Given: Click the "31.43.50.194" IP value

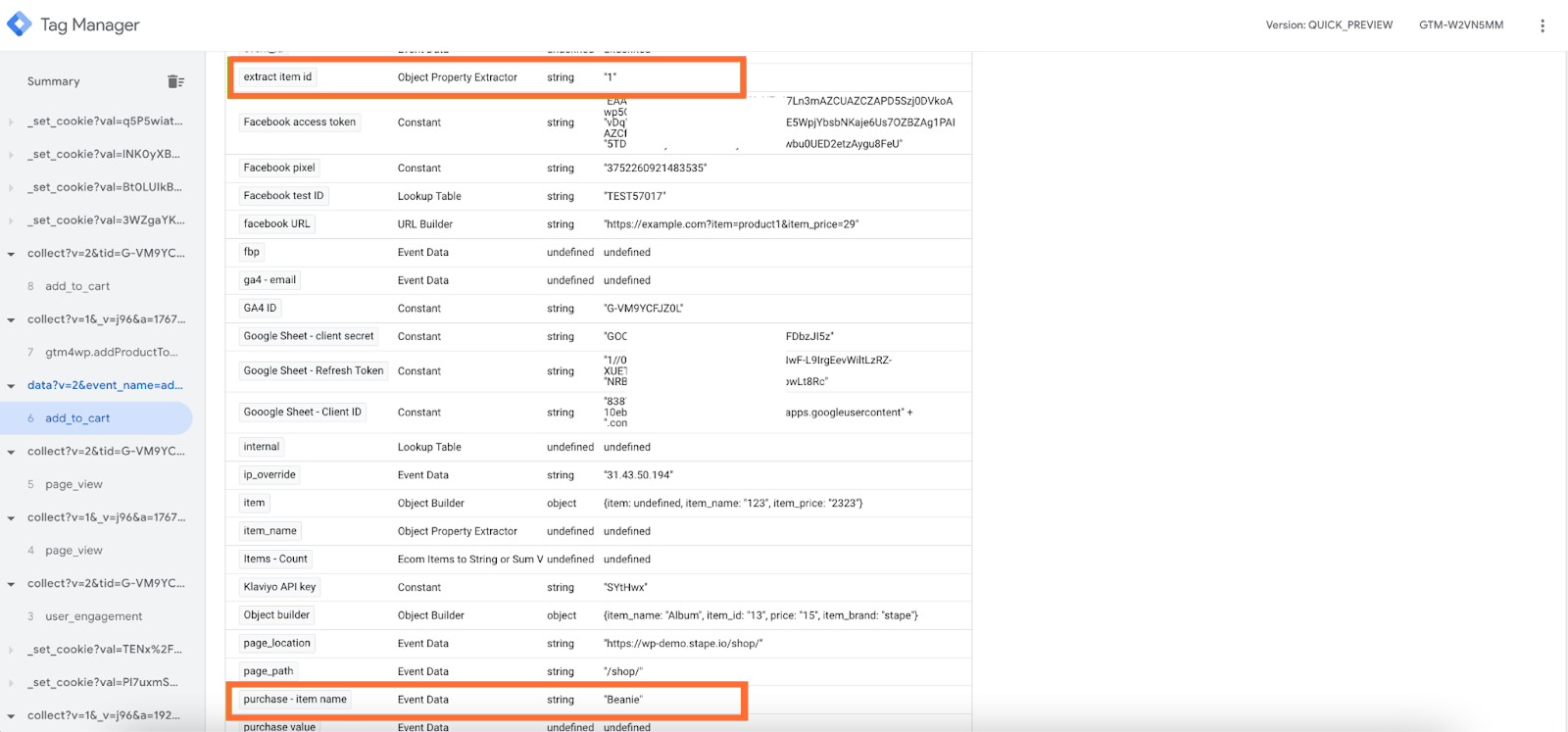Looking at the screenshot, I should tap(639, 475).
